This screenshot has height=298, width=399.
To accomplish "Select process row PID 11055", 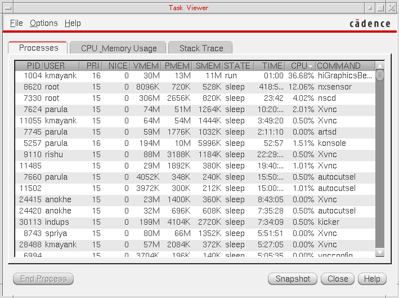I will tap(195, 121).
